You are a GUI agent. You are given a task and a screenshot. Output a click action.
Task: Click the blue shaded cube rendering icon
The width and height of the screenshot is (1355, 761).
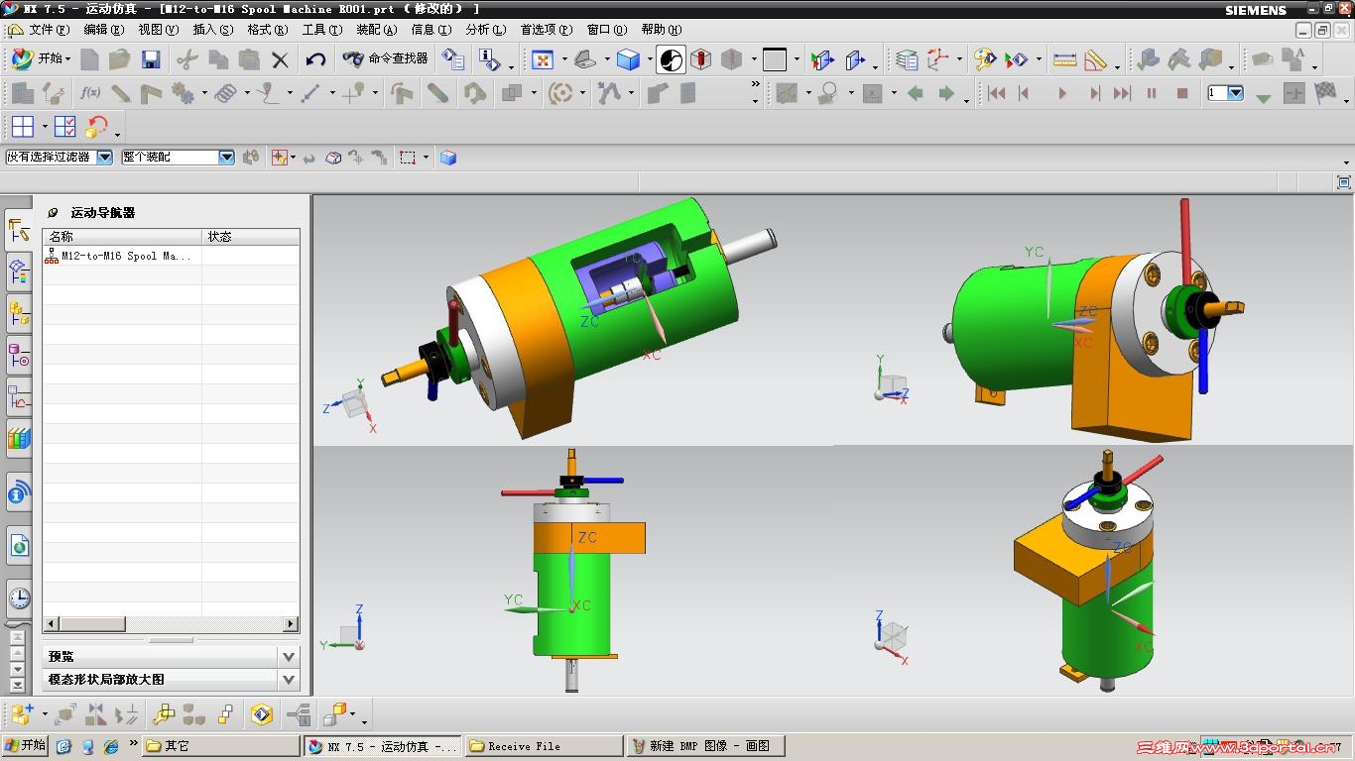tap(628, 59)
